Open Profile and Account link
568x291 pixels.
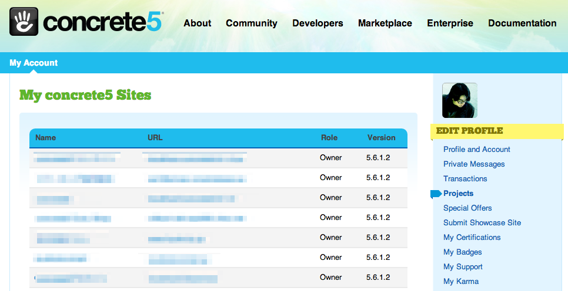[476, 150]
